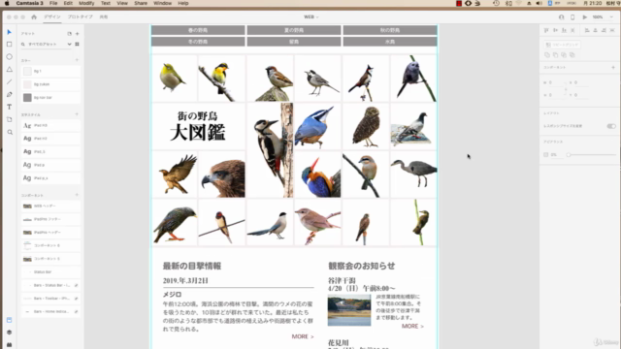Open the Plugins panel icon
Screen dimensions: 621x349
9,345
